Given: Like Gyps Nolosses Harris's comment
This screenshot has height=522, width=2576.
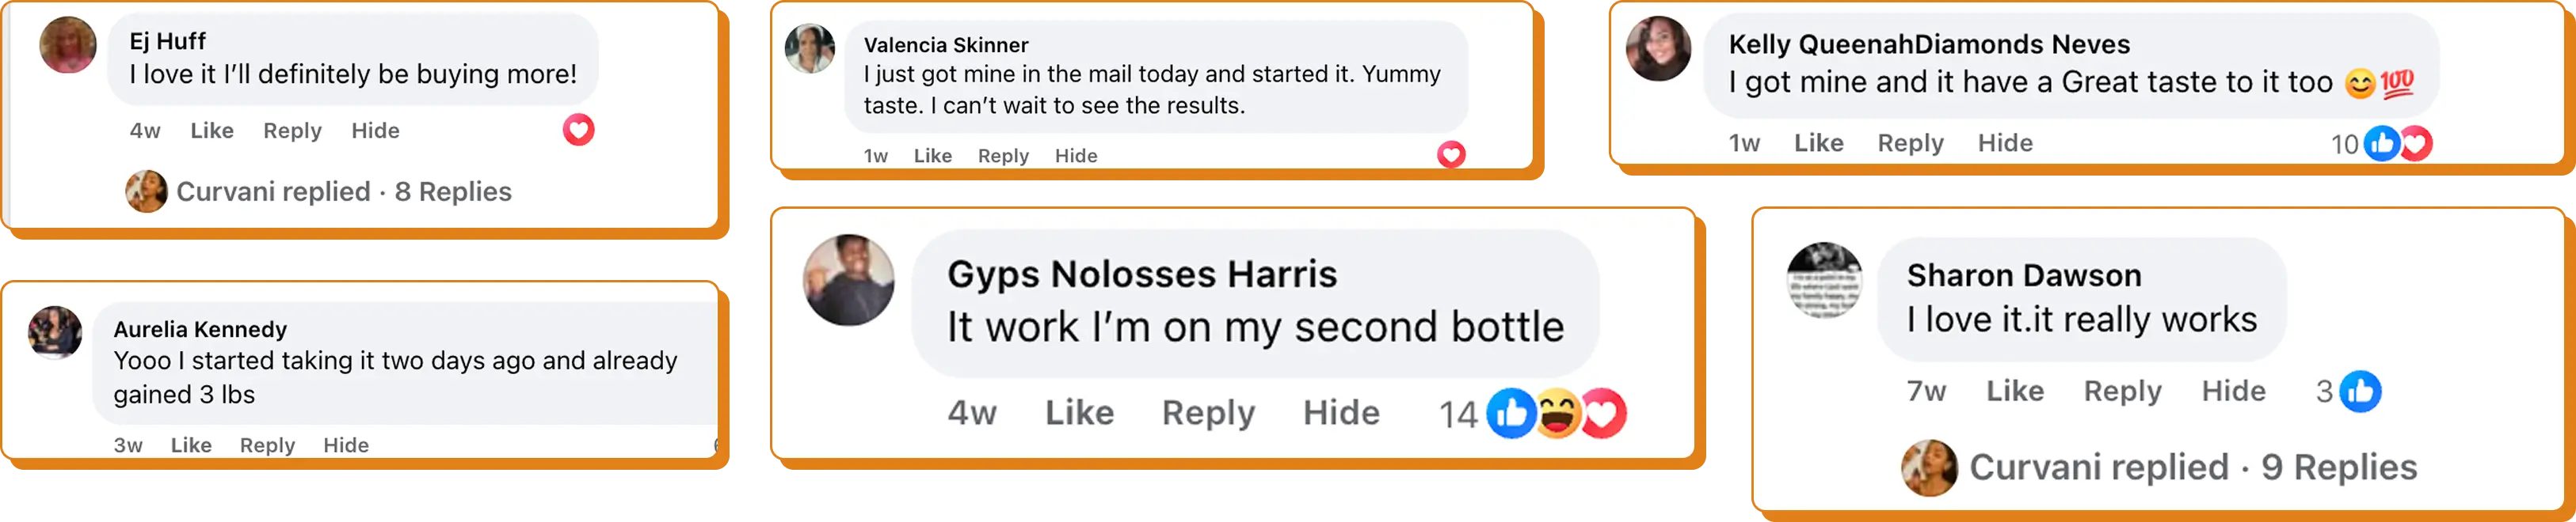Looking at the screenshot, I should coord(1079,413).
